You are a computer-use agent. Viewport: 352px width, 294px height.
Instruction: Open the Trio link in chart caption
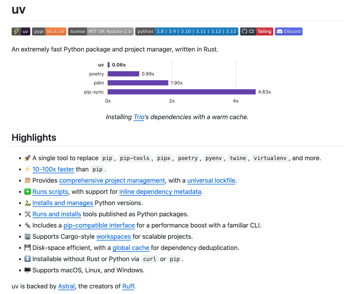click(x=139, y=117)
